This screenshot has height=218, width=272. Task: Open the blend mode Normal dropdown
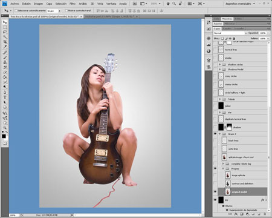pos(230,33)
